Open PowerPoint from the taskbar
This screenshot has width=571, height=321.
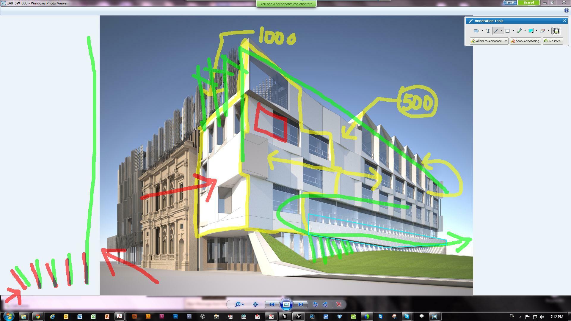[107, 317]
